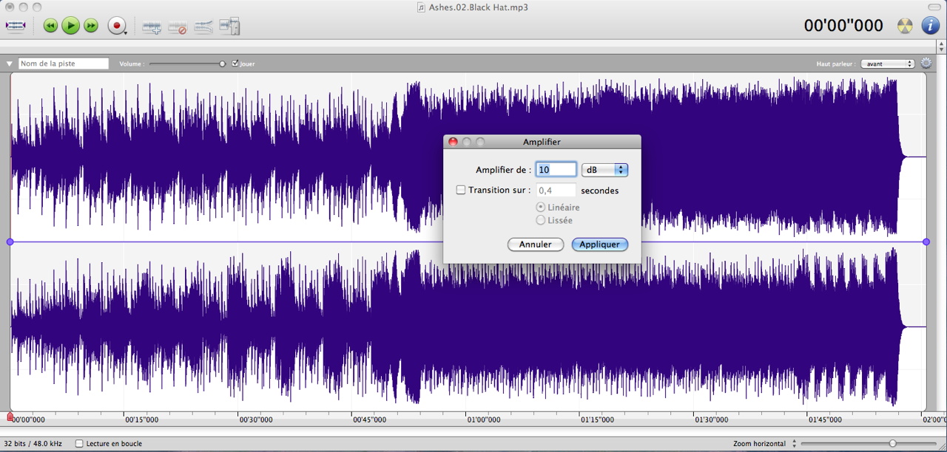
Task: Click the left channel divider handle
Action: pyautogui.click(x=10, y=242)
